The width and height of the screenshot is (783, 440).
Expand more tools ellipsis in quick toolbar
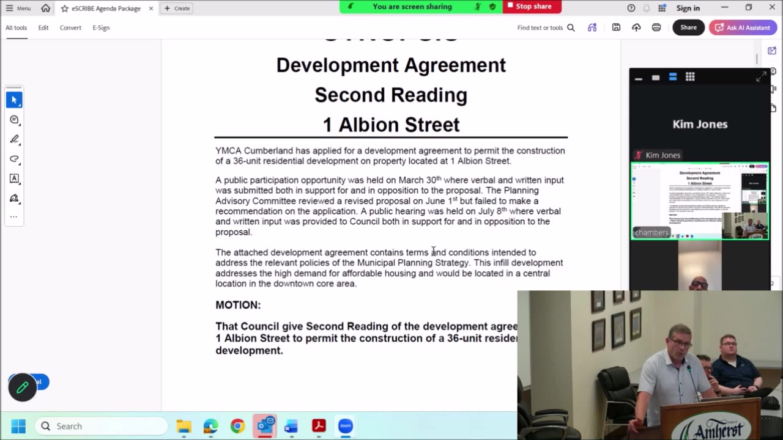coord(14,216)
